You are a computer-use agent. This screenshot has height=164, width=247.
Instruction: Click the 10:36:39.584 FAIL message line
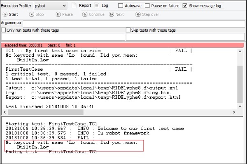(50, 138)
